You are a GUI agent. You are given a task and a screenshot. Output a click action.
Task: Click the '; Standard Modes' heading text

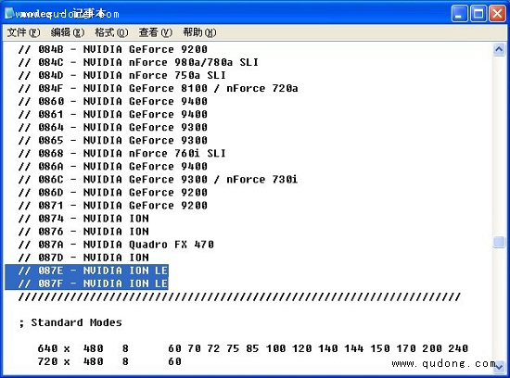70,322
